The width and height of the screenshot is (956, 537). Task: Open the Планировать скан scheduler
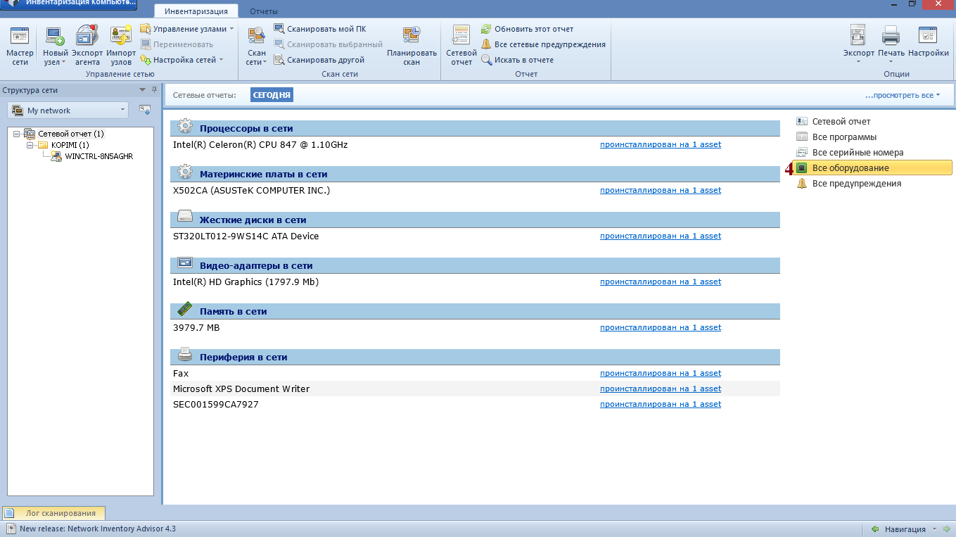pos(412,46)
